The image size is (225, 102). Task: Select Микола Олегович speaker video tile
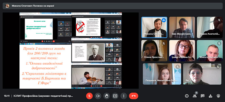point(154,27)
